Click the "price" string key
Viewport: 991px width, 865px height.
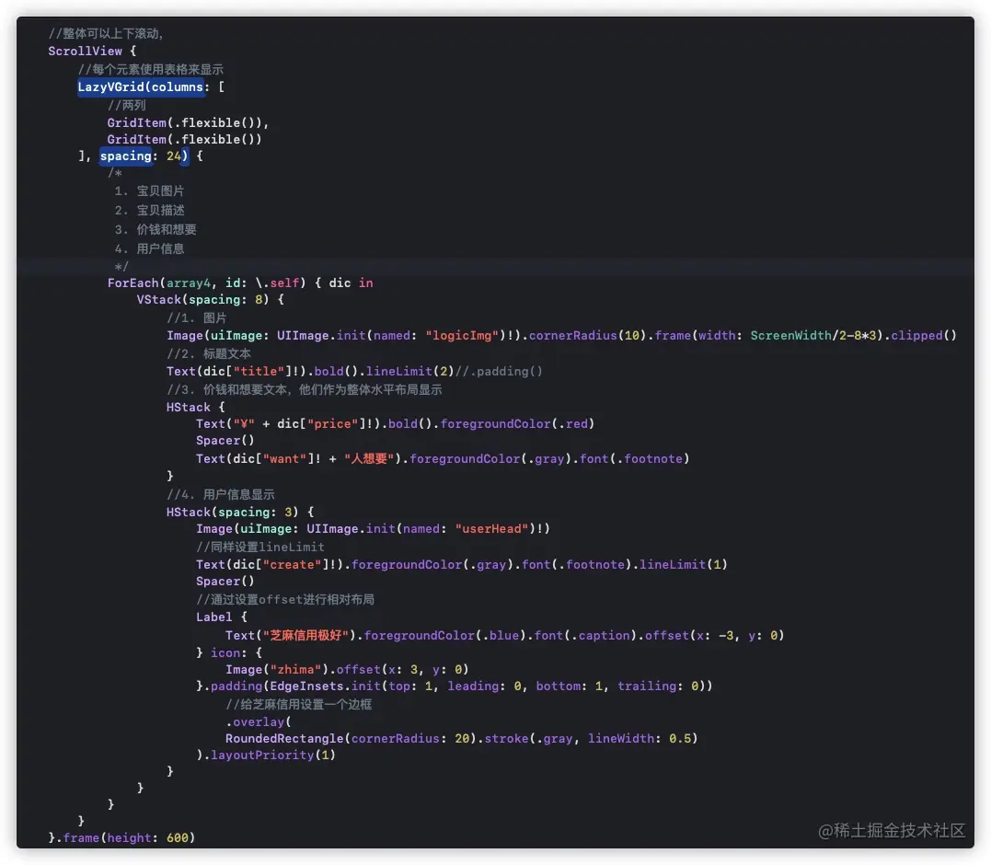332,424
